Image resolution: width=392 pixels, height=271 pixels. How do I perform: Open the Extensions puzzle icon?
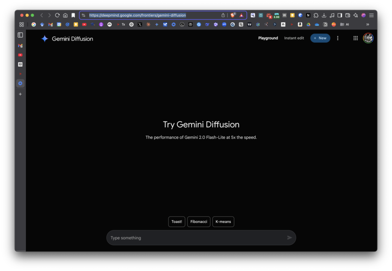click(316, 15)
